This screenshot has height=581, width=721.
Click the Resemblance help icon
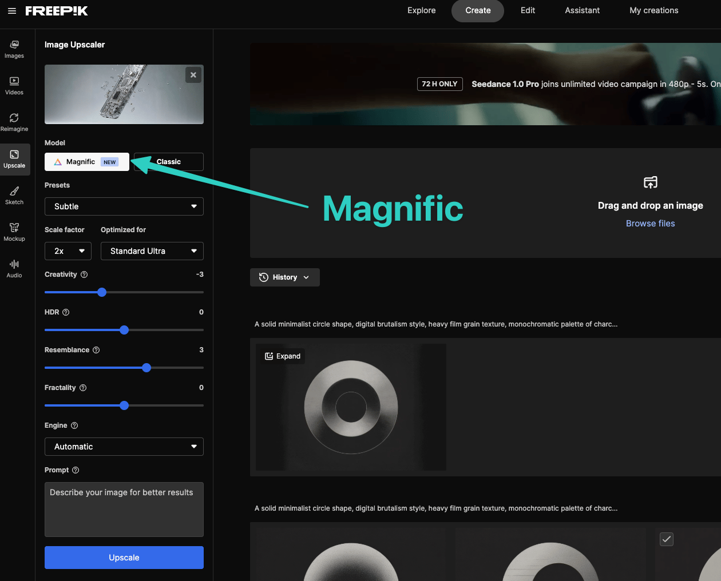coord(96,350)
